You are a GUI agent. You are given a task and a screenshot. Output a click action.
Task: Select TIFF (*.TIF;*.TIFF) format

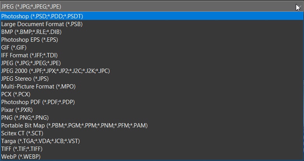152,149
